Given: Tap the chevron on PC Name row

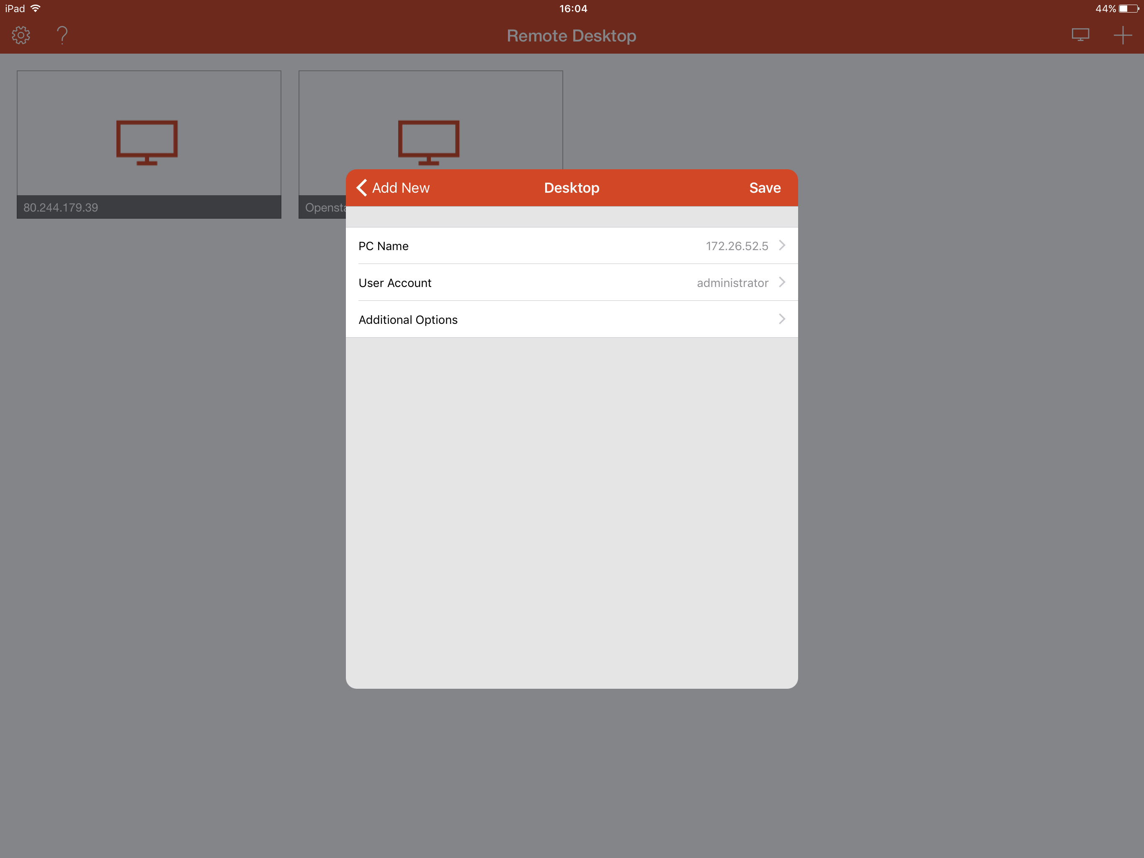Looking at the screenshot, I should click(782, 245).
